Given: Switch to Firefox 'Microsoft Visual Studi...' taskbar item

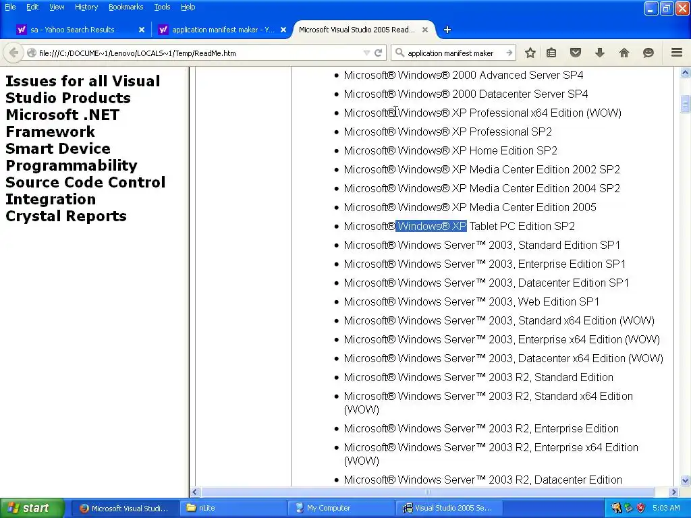Looking at the screenshot, I should tap(124, 508).
